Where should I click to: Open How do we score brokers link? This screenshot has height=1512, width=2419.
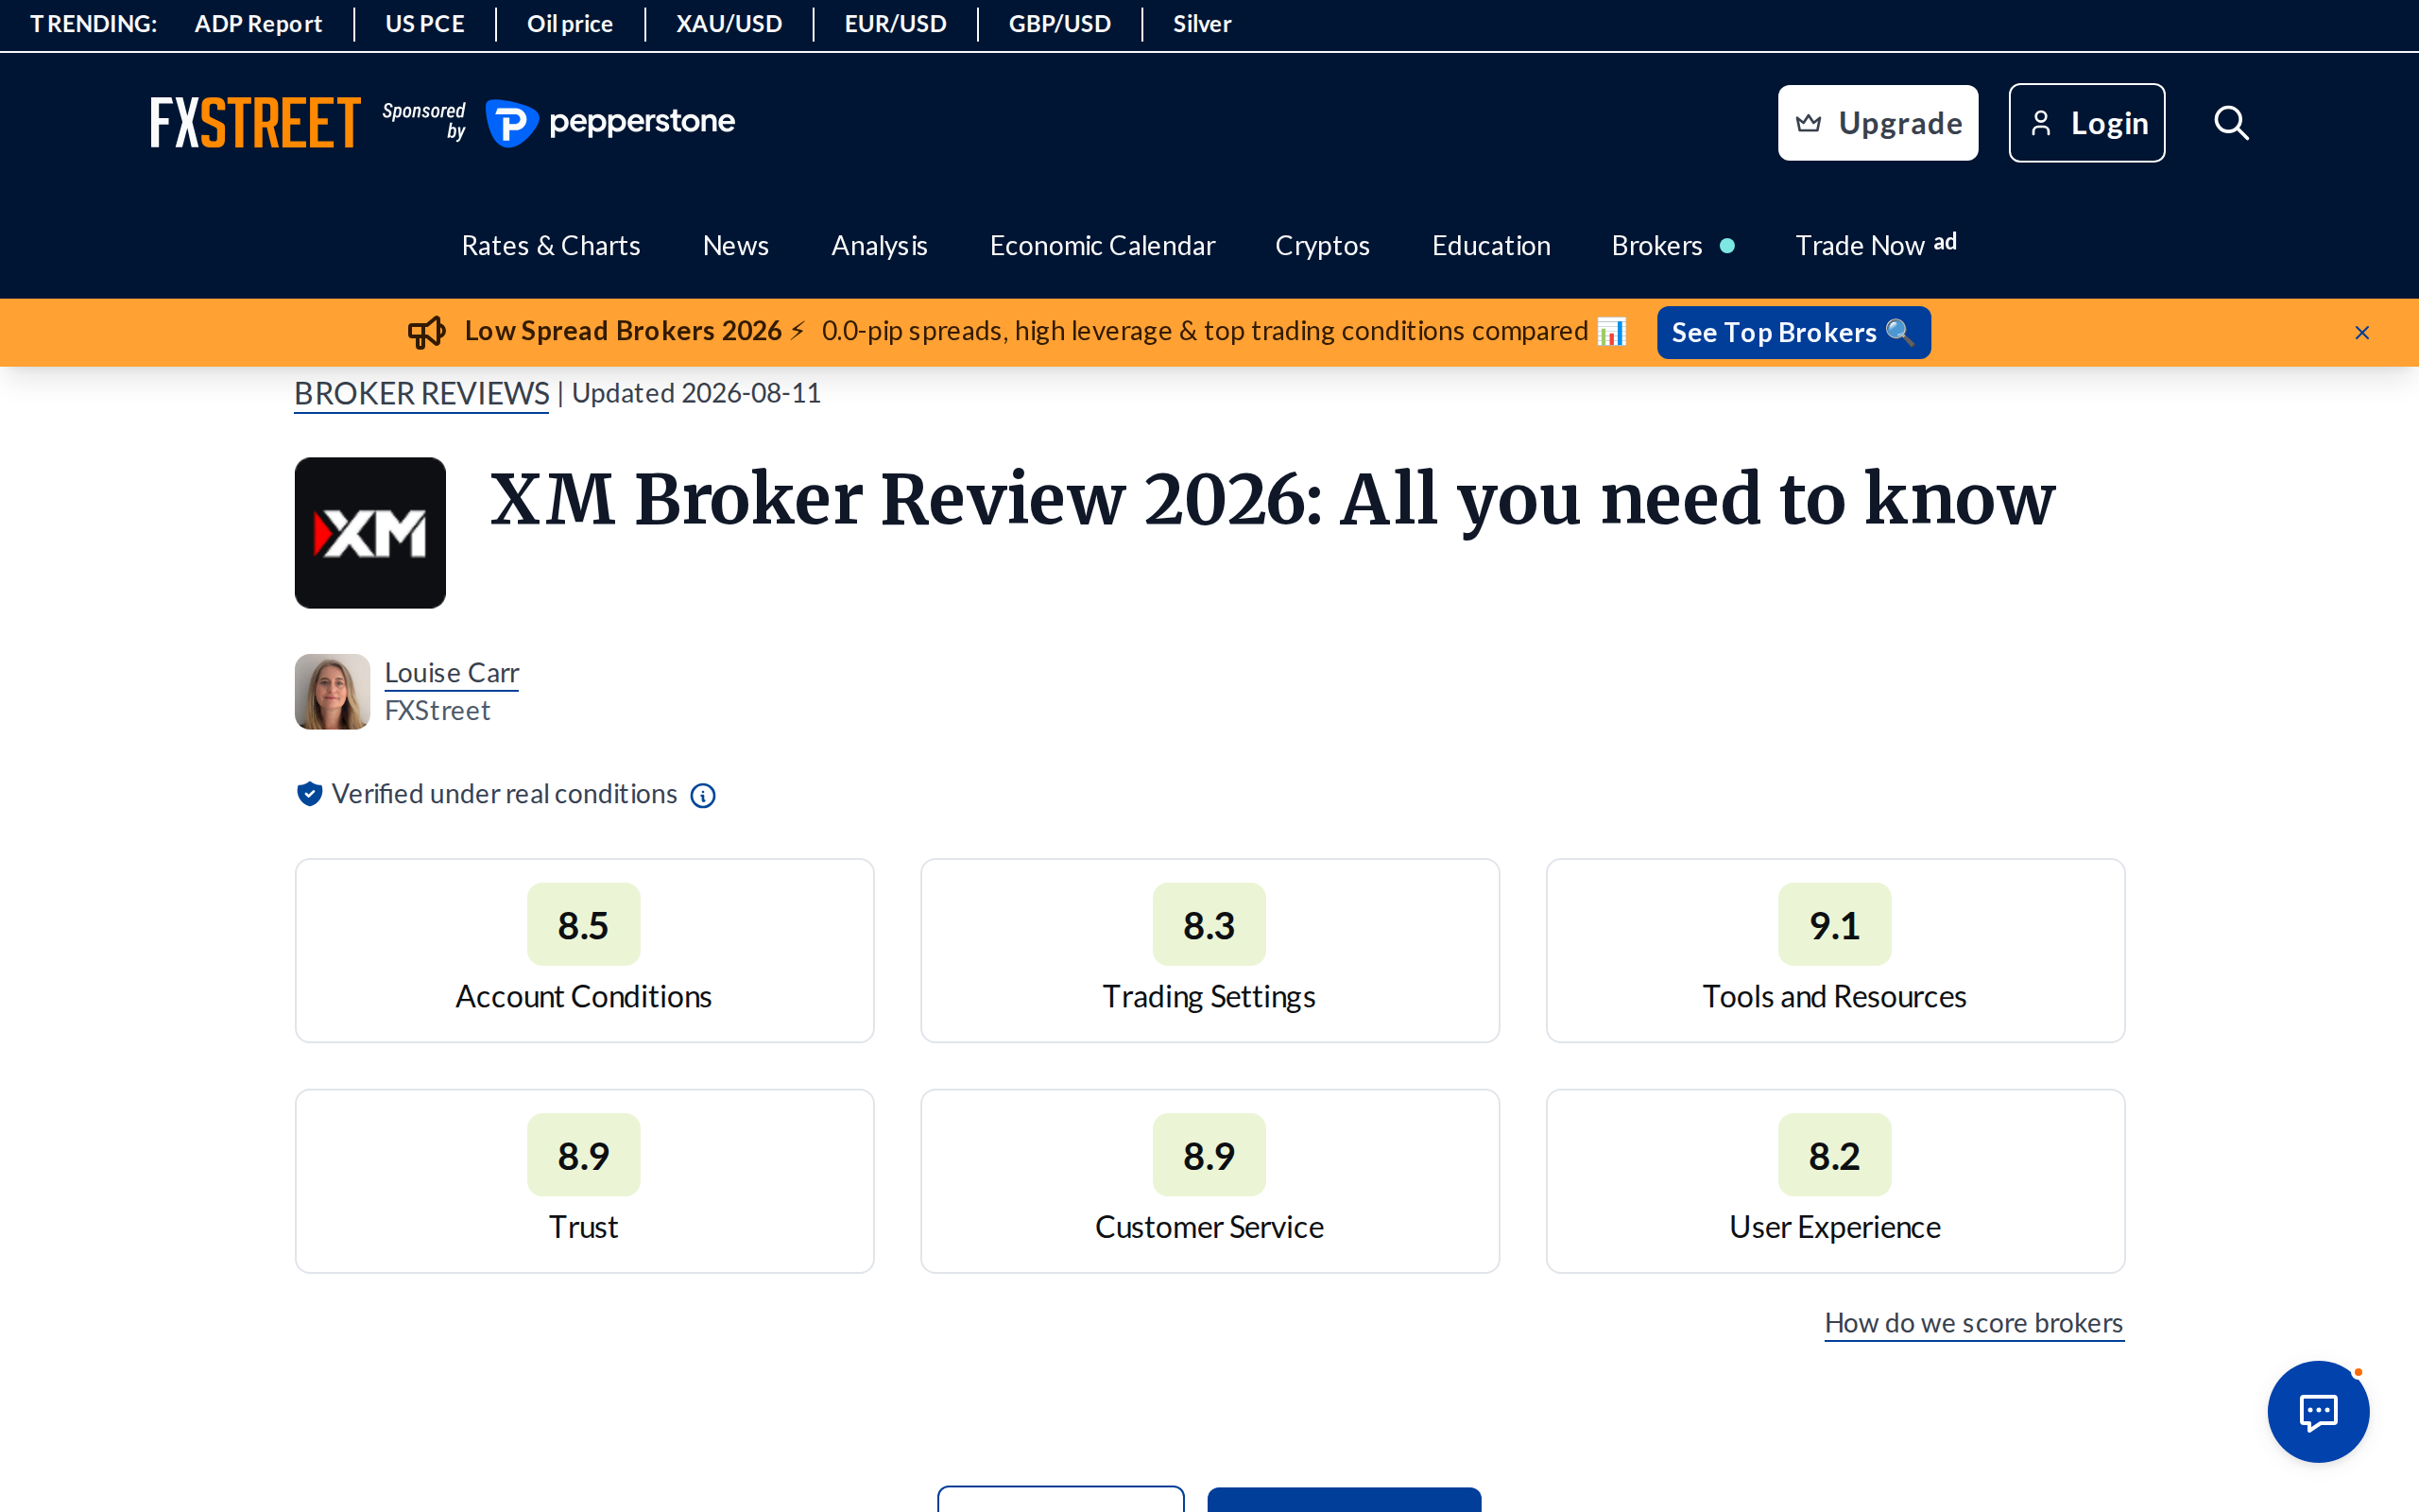(x=1974, y=1323)
